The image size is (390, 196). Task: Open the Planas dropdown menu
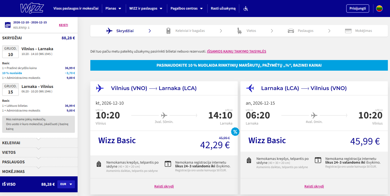113,8
